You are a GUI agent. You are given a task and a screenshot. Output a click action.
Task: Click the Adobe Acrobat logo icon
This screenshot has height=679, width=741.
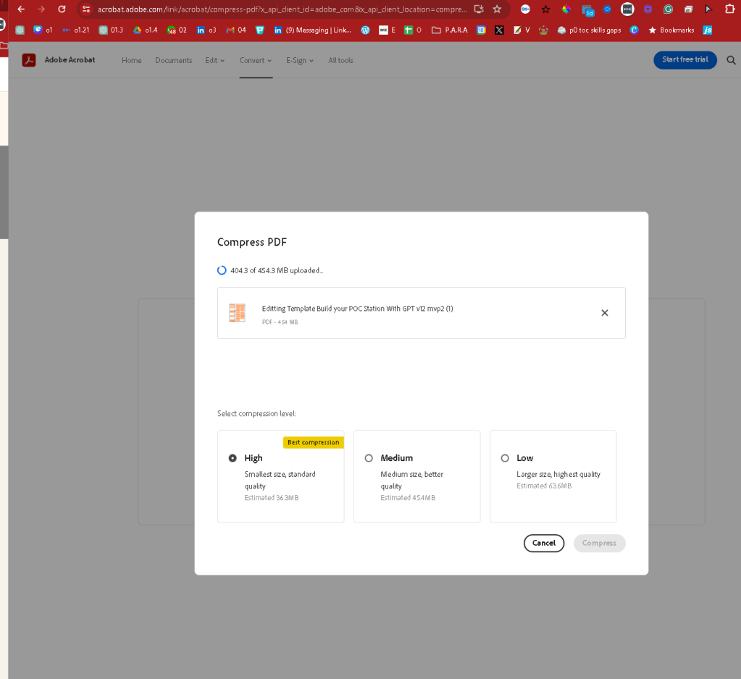point(29,60)
